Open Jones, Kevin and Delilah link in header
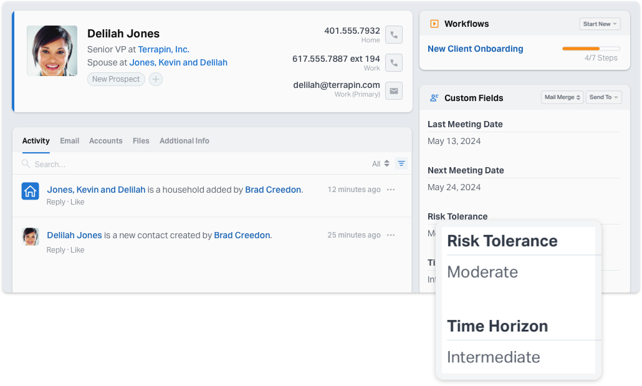This screenshot has width=642, height=386. 178,62
